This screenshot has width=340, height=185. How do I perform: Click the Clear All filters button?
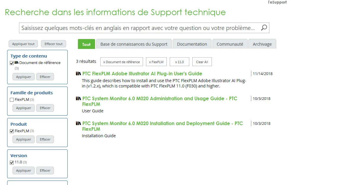pyautogui.click(x=202, y=62)
